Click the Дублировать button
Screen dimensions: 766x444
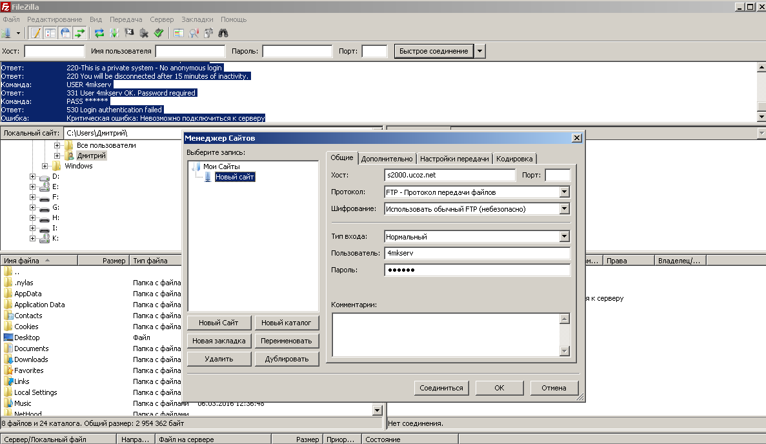[287, 359]
